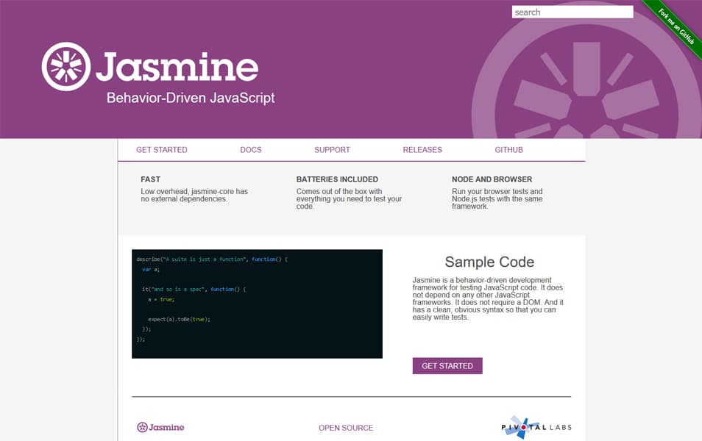Click the Sample Code heading

(489, 262)
